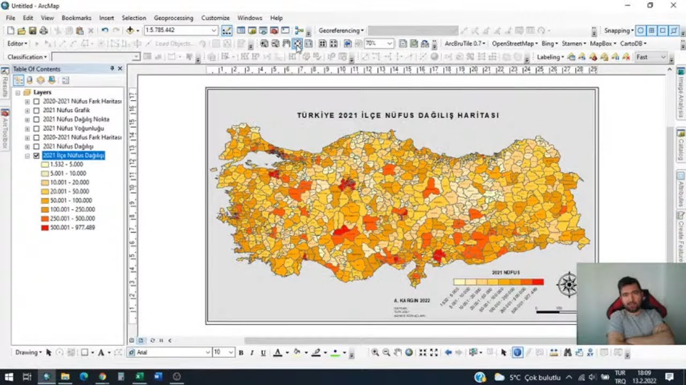686x385 pixels.
Task: Undo the last action
Action: point(105,30)
